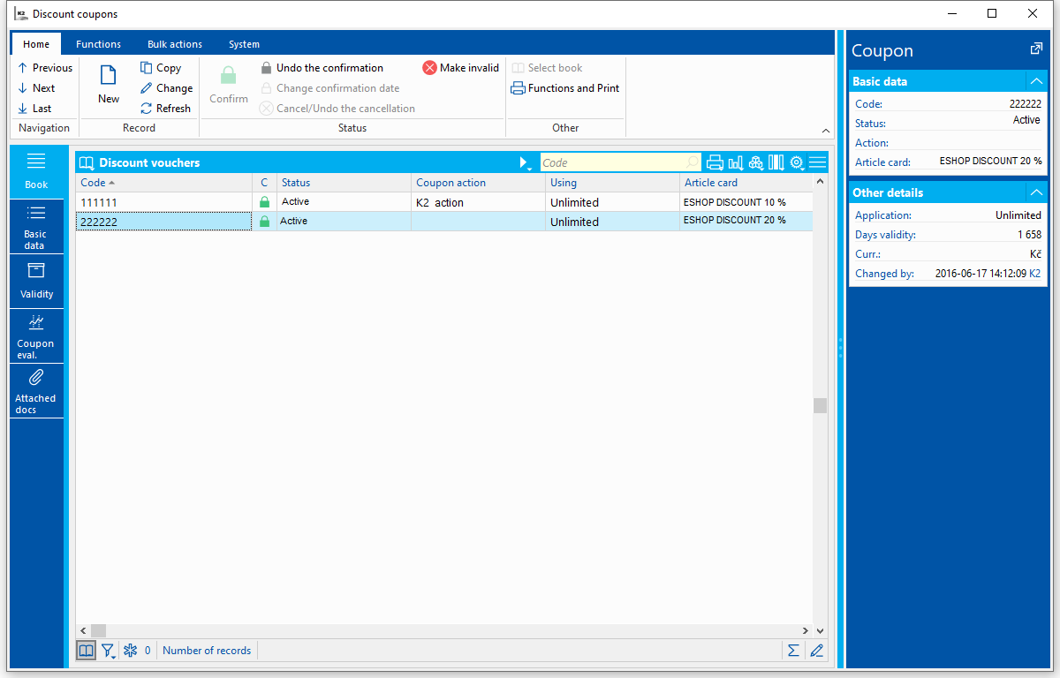Screen dimensions: 1060x678
Task: Click the printer icon in Discount vouchers header
Action: click(x=715, y=162)
